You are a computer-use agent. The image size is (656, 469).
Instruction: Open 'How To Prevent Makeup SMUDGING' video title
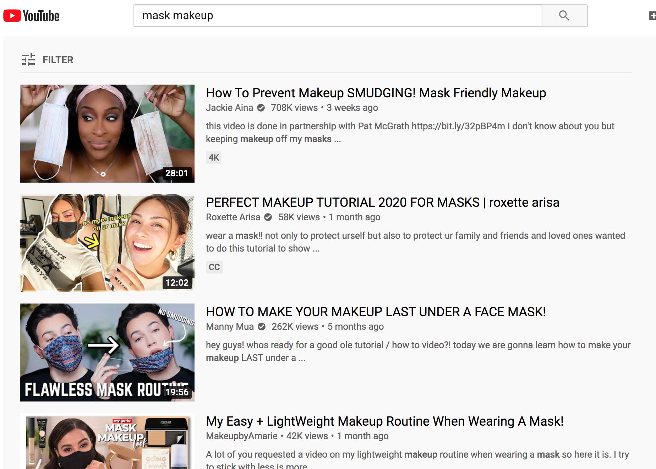pyautogui.click(x=376, y=93)
